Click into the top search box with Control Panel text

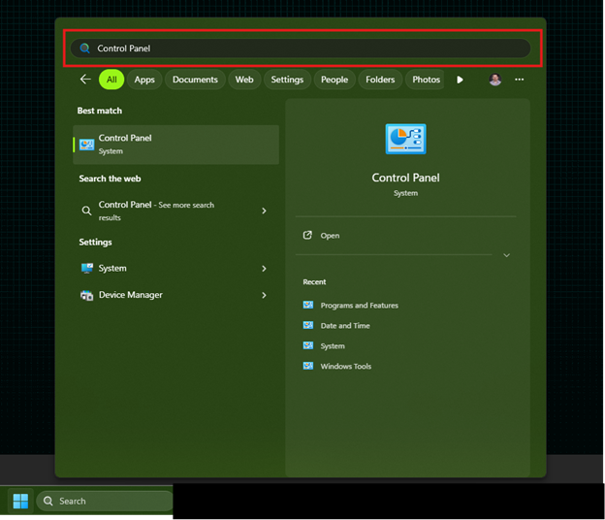pyautogui.click(x=301, y=49)
